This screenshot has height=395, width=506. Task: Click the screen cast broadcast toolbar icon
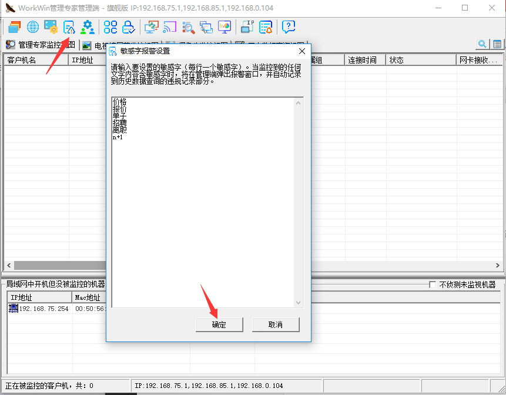pyautogui.click(x=170, y=27)
